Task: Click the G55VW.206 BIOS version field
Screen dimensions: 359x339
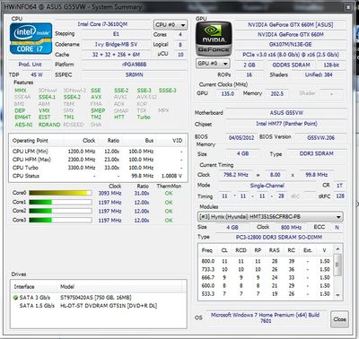Action: [x=320, y=137]
